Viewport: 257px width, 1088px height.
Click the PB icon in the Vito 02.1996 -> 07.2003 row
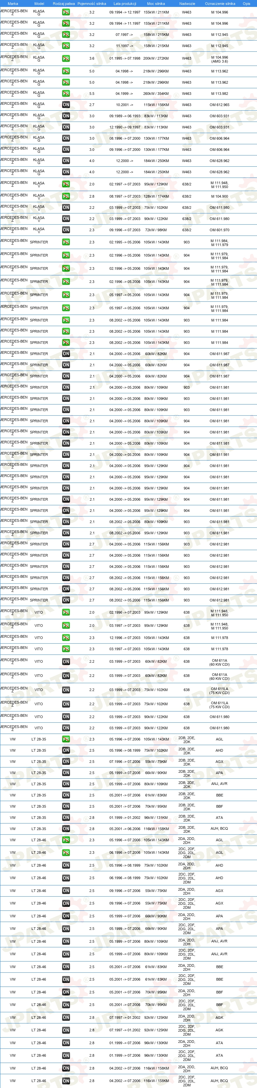point(66,612)
